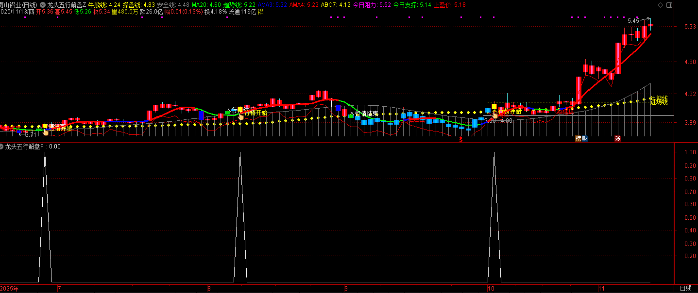Viewport: 698px width, 293px height.
Task: Click the 榜 marker icon below candles
Action: (579, 138)
